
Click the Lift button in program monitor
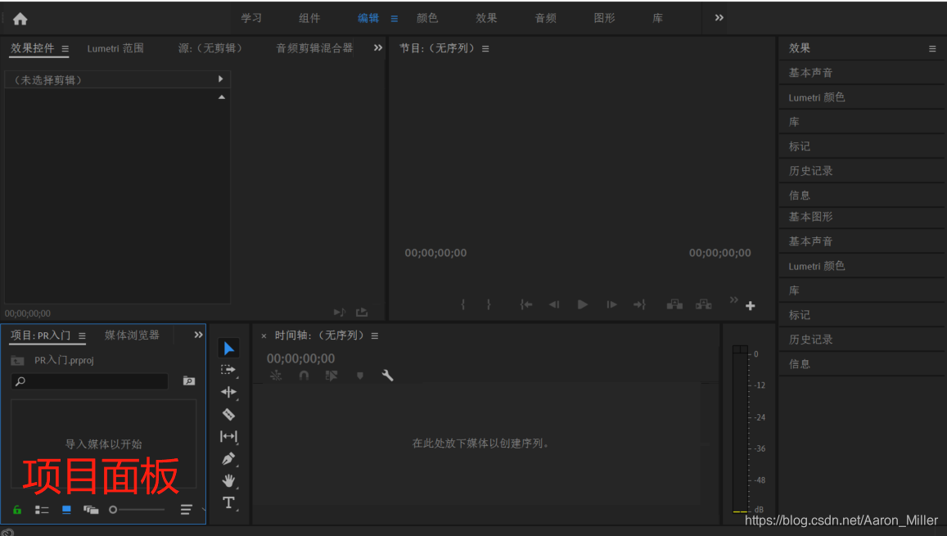(x=674, y=304)
